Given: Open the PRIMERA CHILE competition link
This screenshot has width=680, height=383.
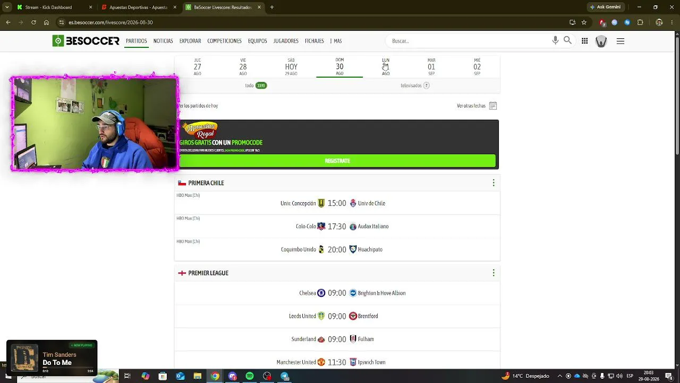Looking at the screenshot, I should 206,183.
